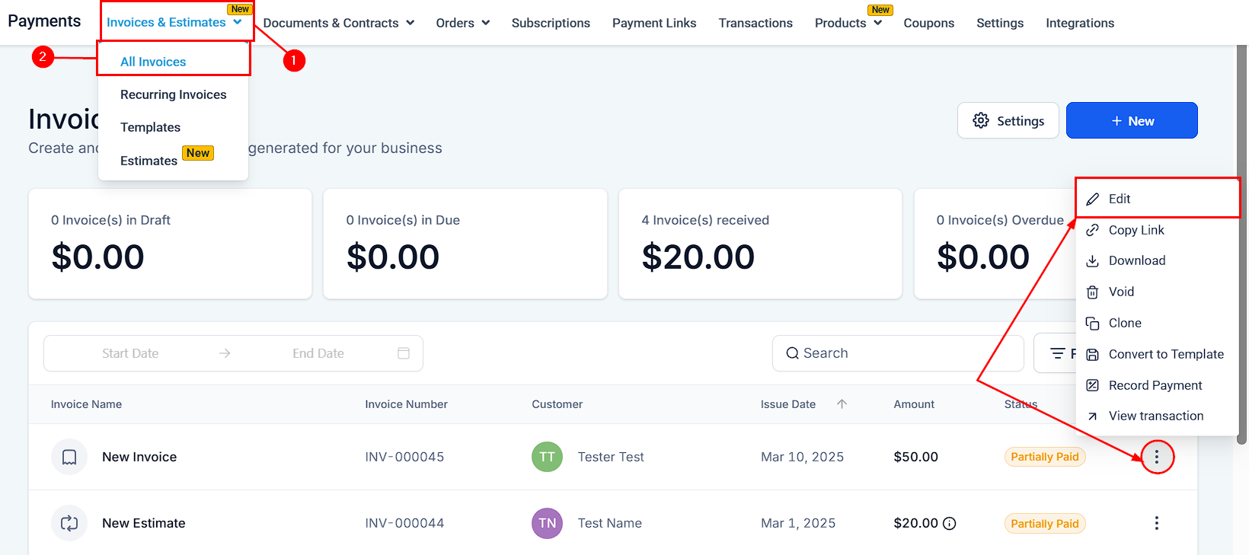Image resolution: width=1249 pixels, height=555 pixels.
Task: Click the Clone duplicate icon
Action: (1092, 324)
